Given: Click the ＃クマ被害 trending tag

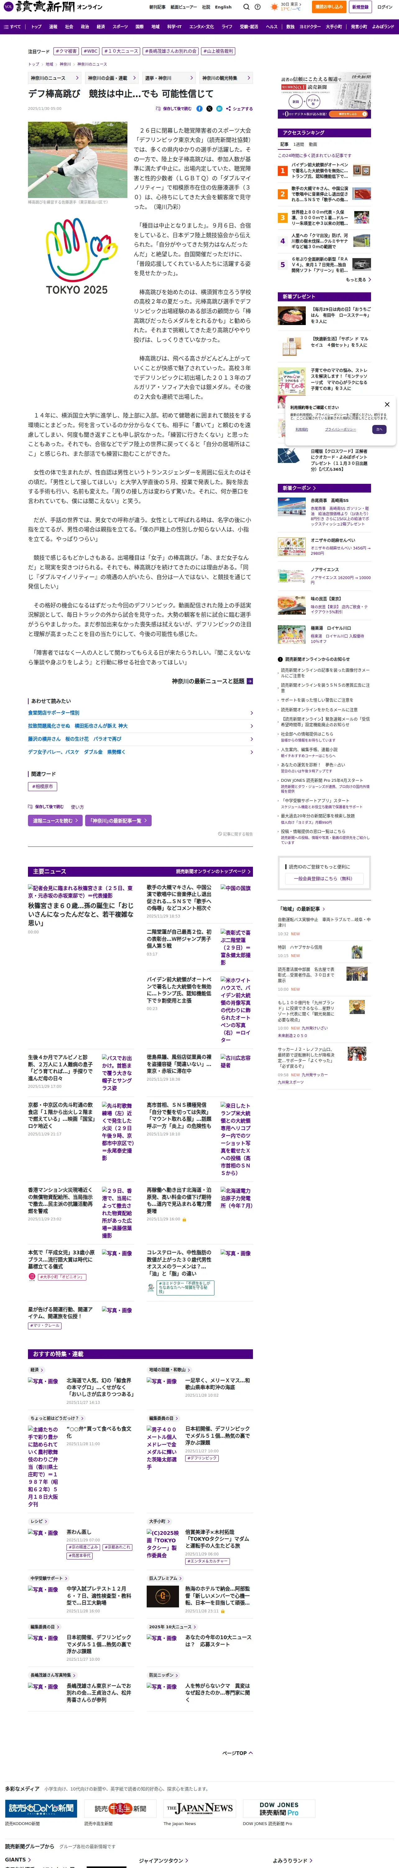Looking at the screenshot, I should tap(66, 51).
